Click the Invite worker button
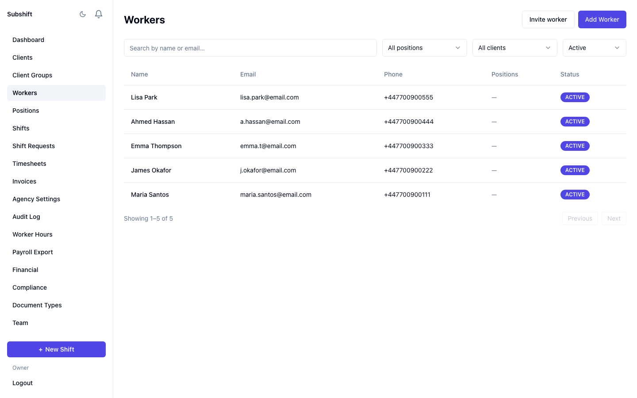Image resolution: width=637 pixels, height=398 pixels. click(548, 19)
